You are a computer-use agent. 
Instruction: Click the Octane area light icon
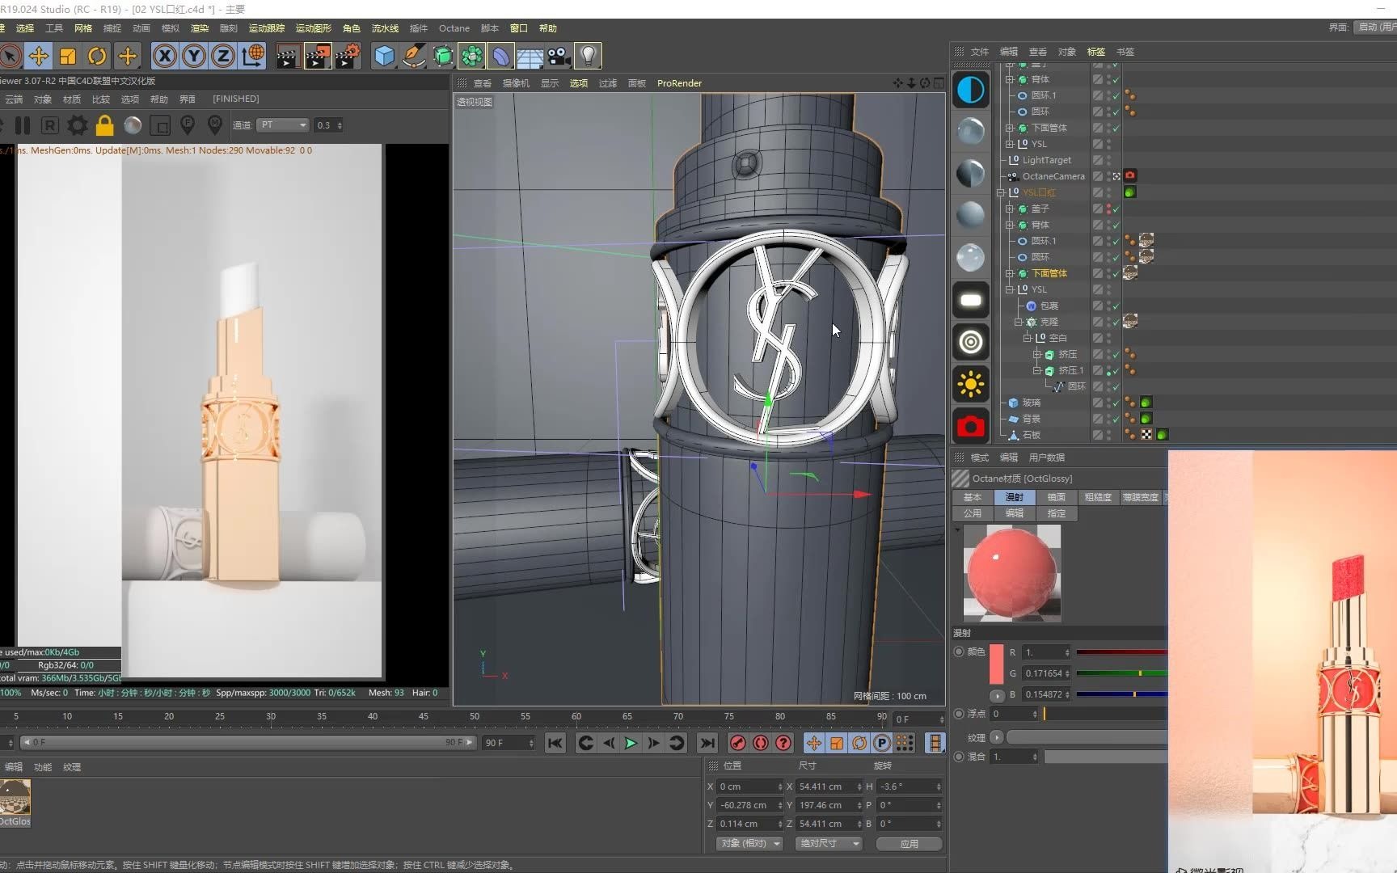971,300
